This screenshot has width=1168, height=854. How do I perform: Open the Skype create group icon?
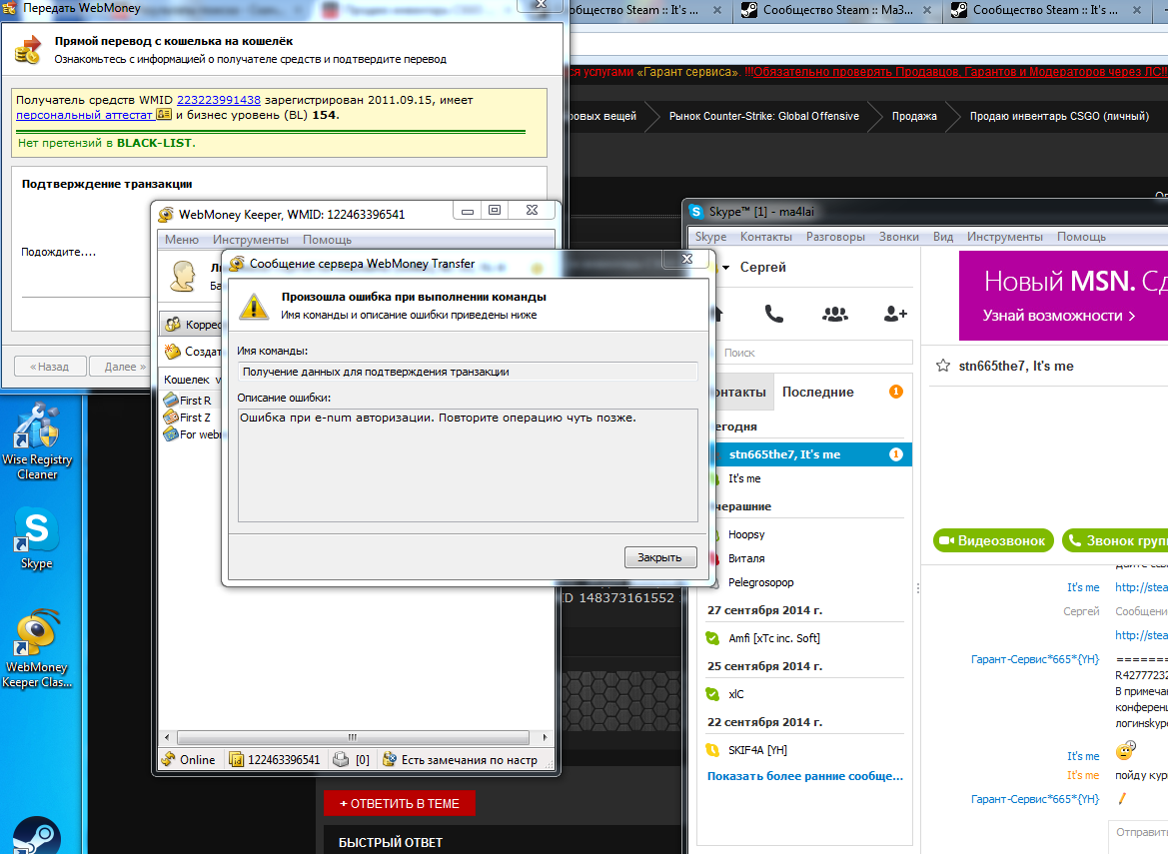click(835, 315)
